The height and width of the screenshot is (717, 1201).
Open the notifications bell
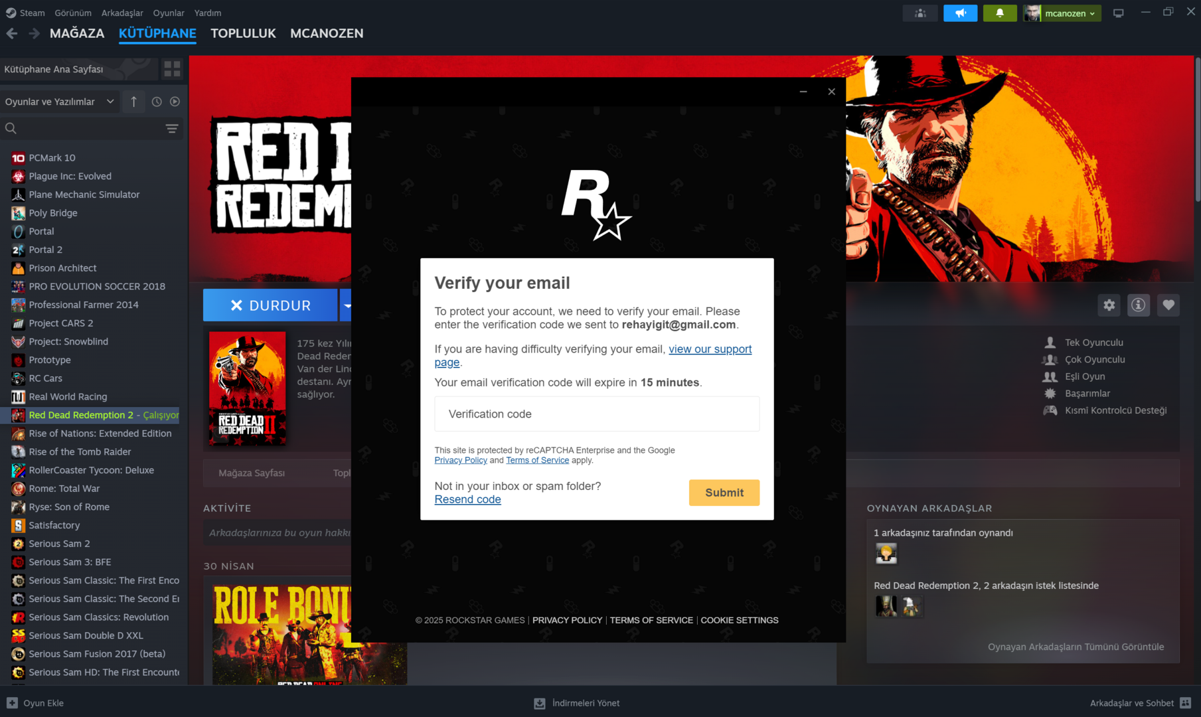(x=999, y=13)
